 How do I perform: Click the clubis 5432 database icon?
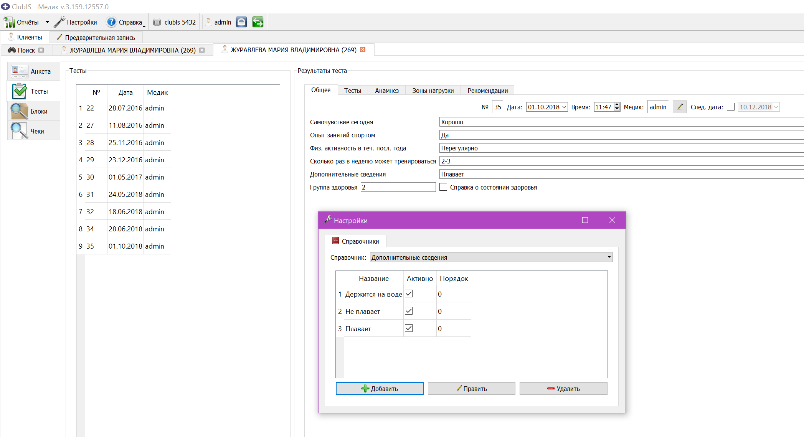(157, 22)
